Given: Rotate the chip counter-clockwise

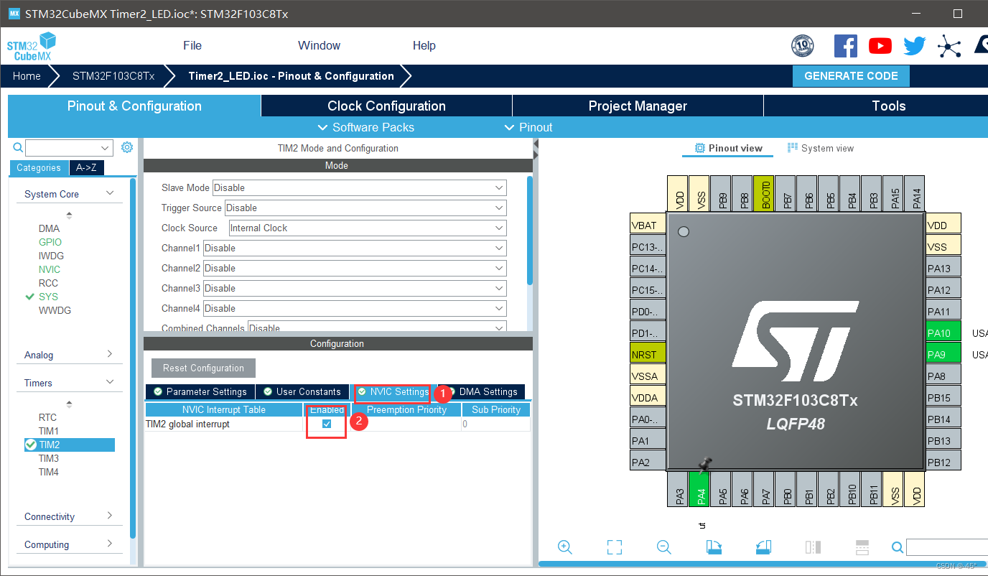Looking at the screenshot, I should click(x=763, y=547).
